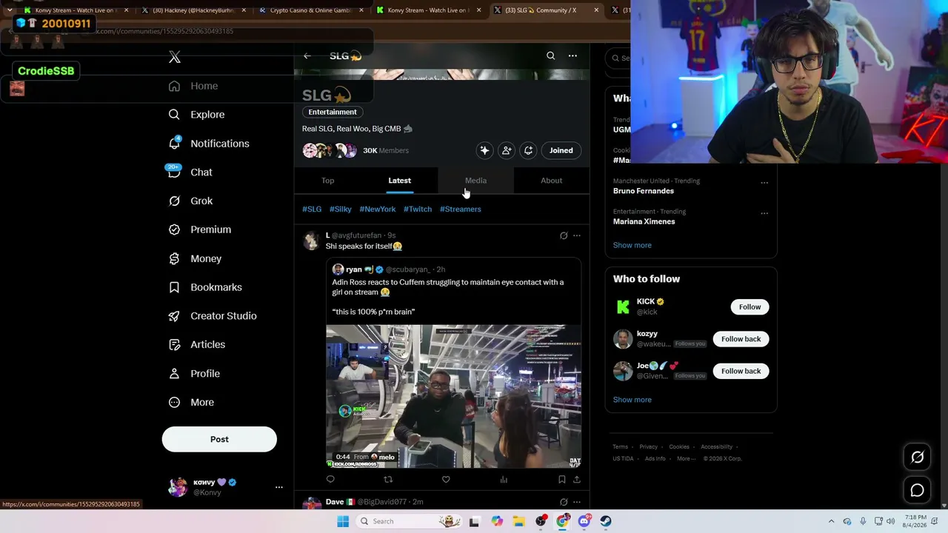948x533 pixels.
Task: Open Discord from the taskbar
Action: (584, 521)
